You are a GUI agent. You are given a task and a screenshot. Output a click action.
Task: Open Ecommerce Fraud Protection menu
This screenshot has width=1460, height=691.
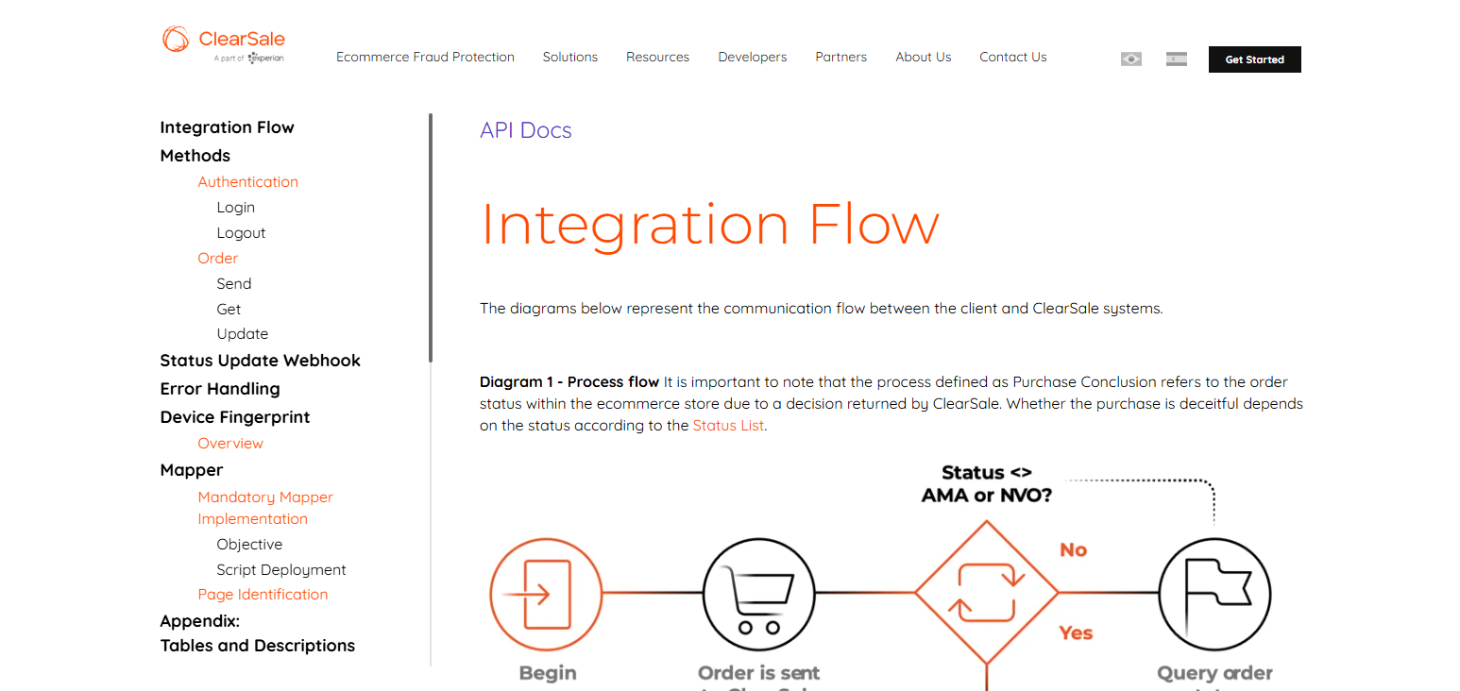tap(425, 58)
